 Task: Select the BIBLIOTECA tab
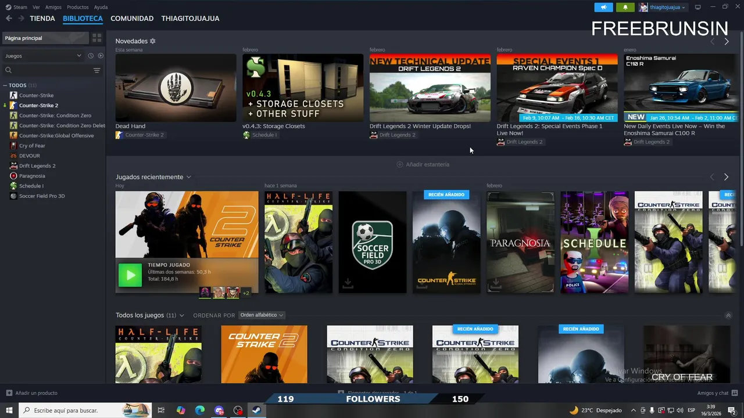coord(83,19)
